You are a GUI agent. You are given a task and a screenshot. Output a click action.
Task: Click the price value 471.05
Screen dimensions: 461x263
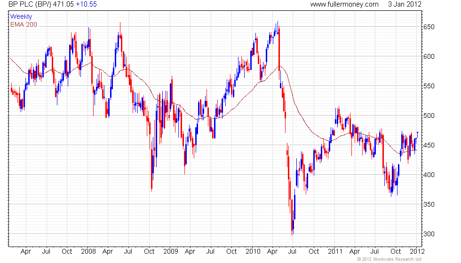pos(63,4)
